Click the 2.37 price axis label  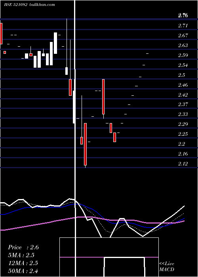click(x=183, y=104)
